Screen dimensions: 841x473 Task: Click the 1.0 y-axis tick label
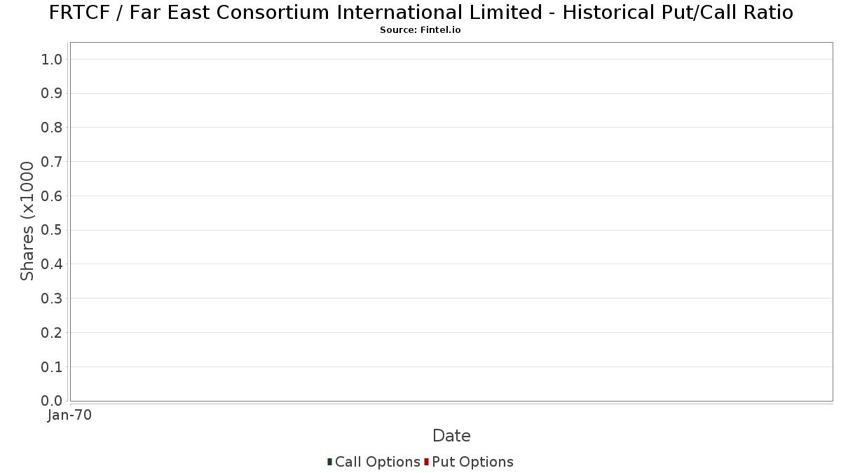point(52,60)
